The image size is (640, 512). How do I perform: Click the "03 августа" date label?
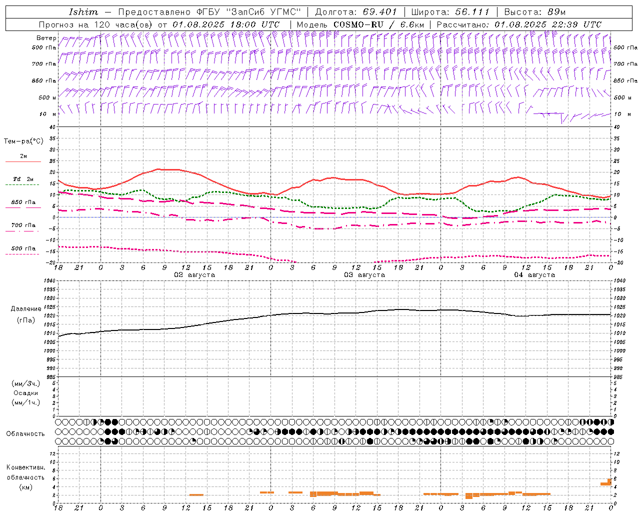364,275
